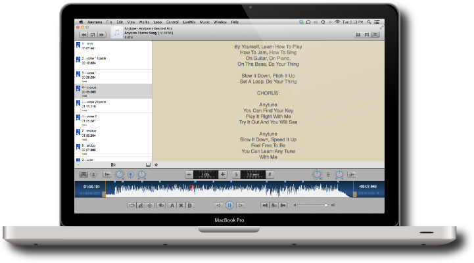Select the first view layout button at top right
474x263 pixels.
pos(358,35)
